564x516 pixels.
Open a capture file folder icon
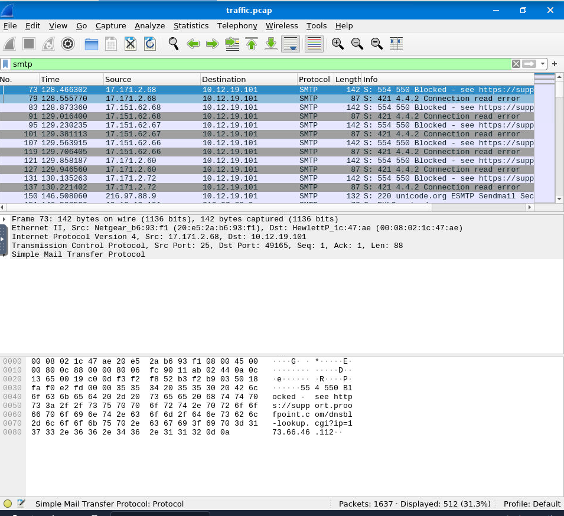[92, 44]
